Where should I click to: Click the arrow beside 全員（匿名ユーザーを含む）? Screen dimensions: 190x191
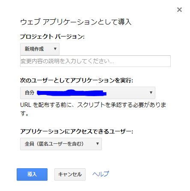point(98,144)
